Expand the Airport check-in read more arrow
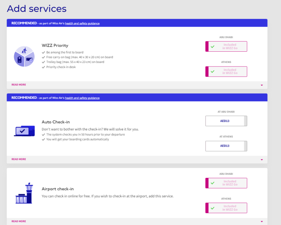281x225 pixels. [262, 221]
